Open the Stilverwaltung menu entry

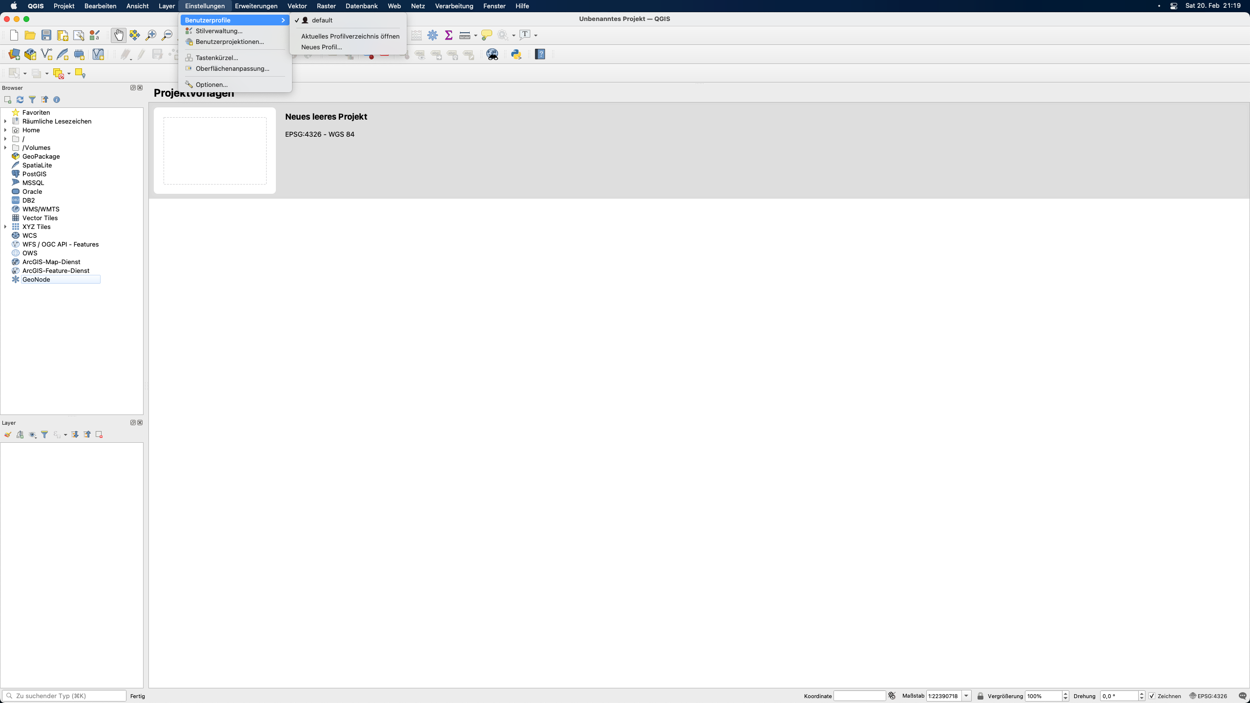coord(235,31)
